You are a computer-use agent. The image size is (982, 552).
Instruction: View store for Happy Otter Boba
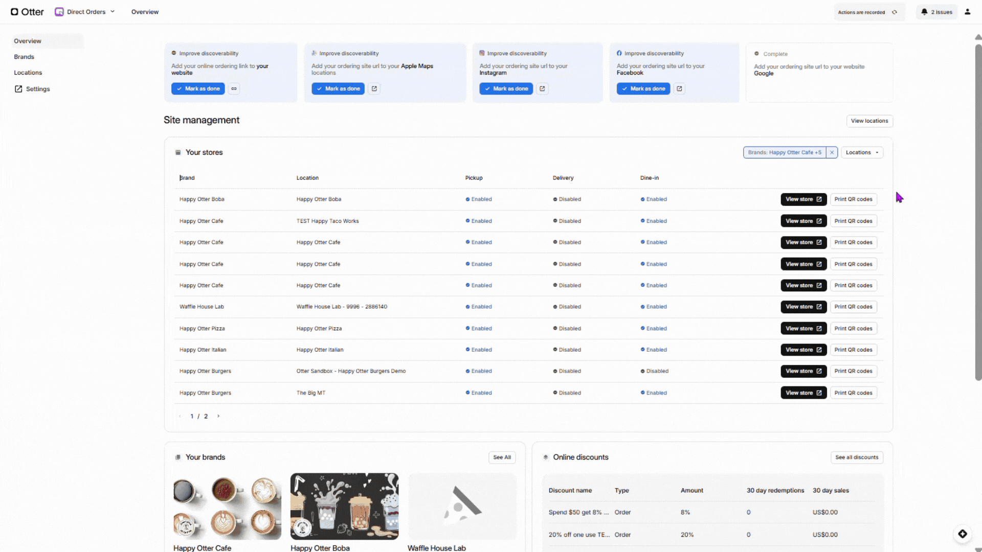coord(804,199)
